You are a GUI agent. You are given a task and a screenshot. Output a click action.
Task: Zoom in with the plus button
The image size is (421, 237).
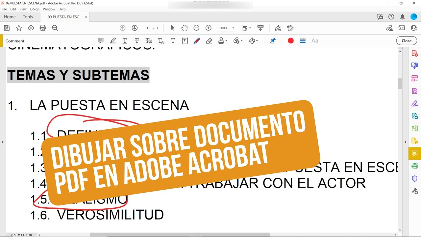[208, 28]
